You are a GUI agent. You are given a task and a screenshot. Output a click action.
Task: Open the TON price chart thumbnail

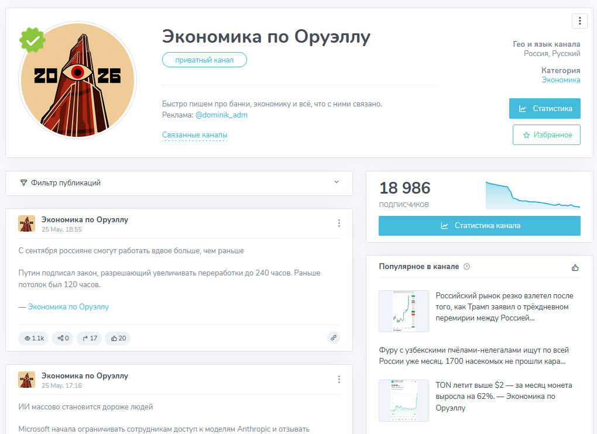point(404,401)
